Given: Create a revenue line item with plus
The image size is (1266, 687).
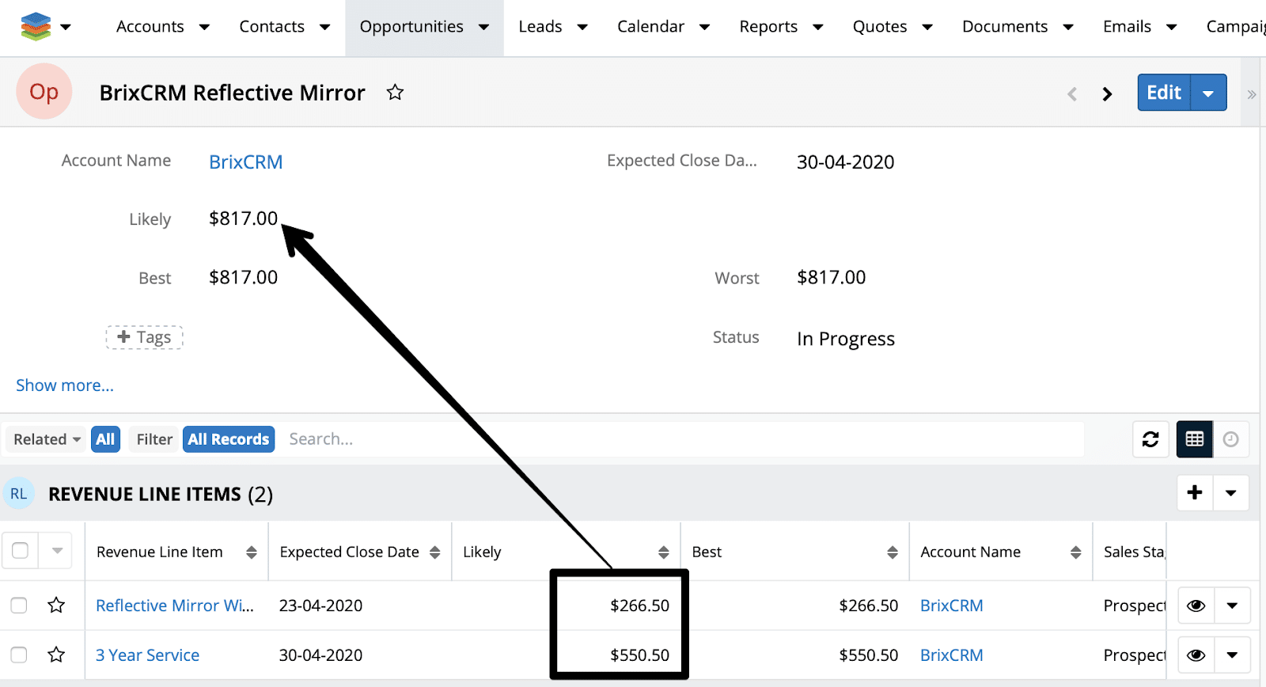Looking at the screenshot, I should (x=1195, y=492).
